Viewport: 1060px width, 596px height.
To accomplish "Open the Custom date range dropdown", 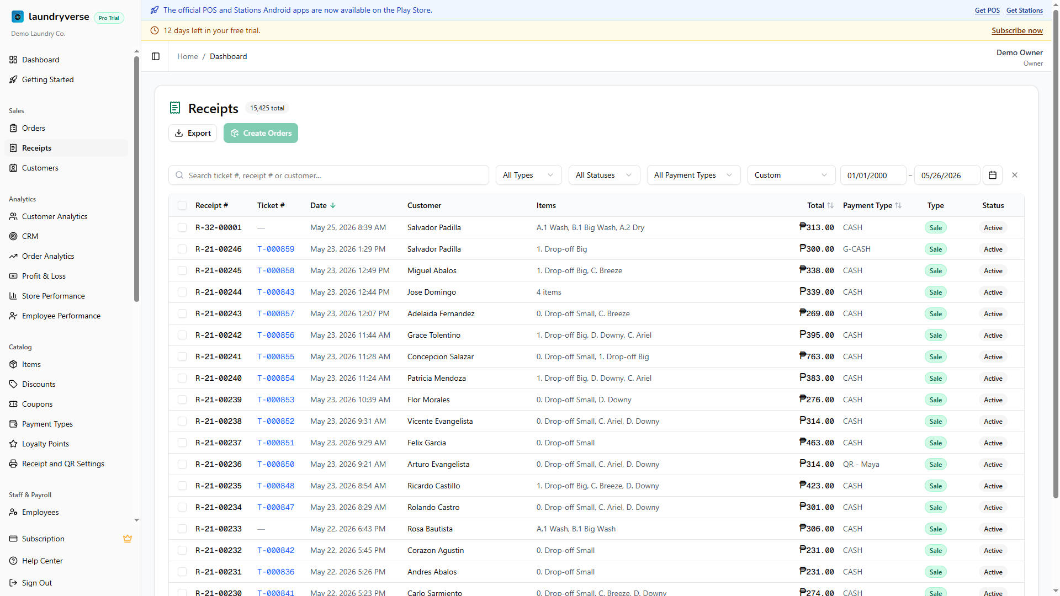I will (x=792, y=175).
